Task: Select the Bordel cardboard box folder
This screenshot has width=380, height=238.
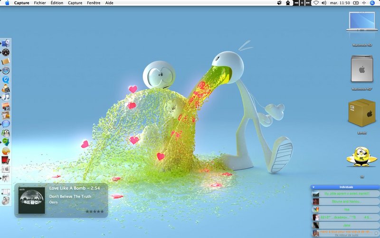Action: (x=362, y=113)
